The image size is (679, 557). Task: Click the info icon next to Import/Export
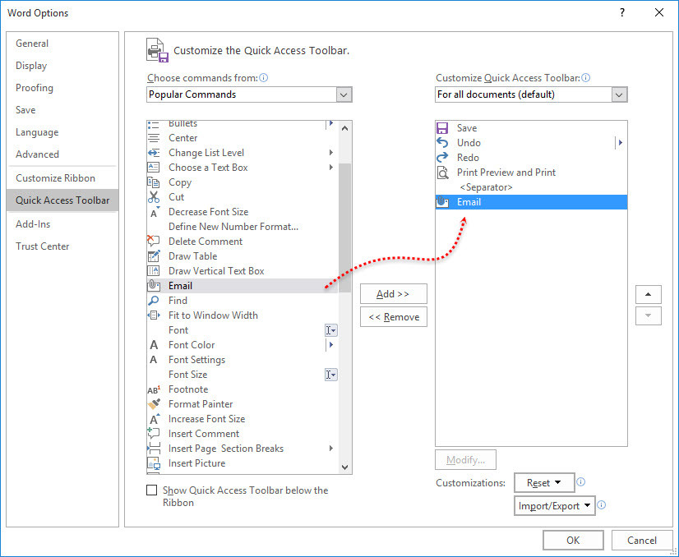(602, 504)
